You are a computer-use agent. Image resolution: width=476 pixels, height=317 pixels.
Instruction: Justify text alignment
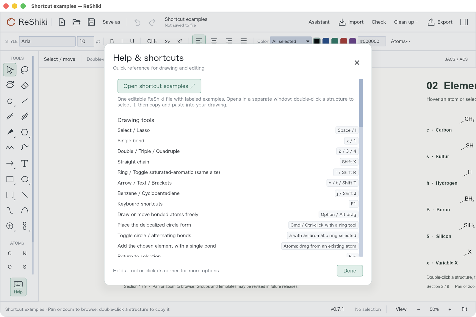coord(244,40)
